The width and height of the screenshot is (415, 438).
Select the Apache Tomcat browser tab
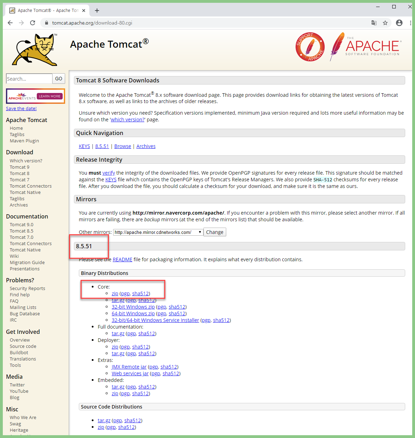[47, 11]
